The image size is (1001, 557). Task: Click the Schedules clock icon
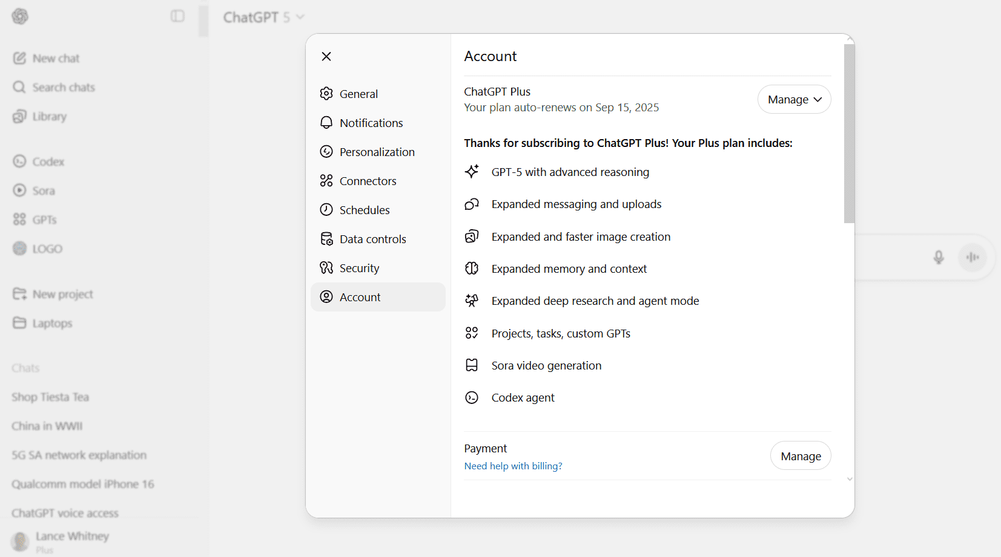coord(326,210)
